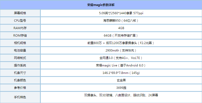
Task: Click the 5.09英寸2560*1440像素 577ppi value
Action: [x=121, y=13]
